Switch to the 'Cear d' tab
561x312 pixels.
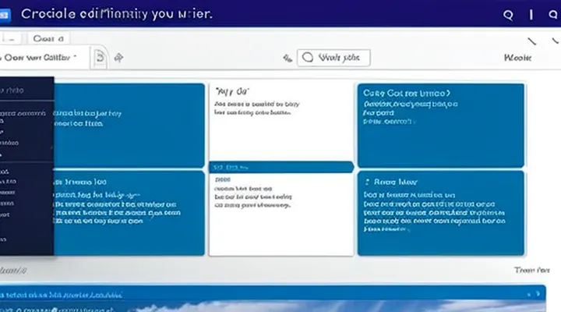click(48, 38)
